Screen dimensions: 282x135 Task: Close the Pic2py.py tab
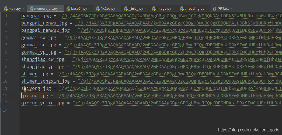[118, 8]
